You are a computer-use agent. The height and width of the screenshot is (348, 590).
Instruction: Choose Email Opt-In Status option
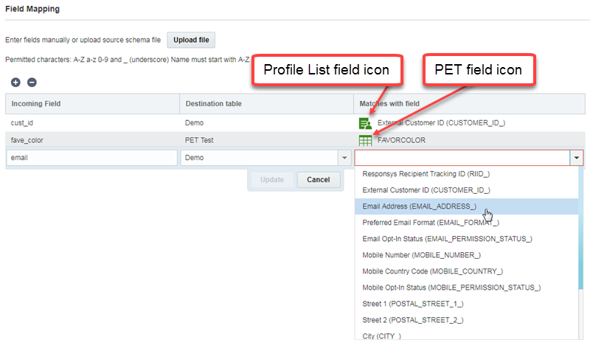point(447,239)
